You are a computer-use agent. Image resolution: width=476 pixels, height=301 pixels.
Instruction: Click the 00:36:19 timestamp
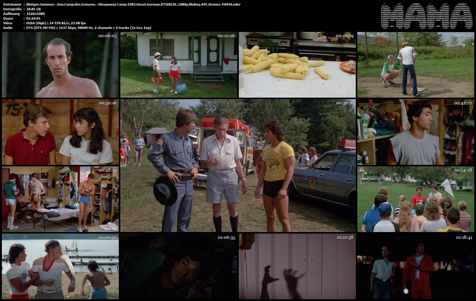point(345,103)
